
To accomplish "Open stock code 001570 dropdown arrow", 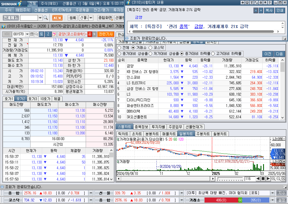I will [27, 34].
